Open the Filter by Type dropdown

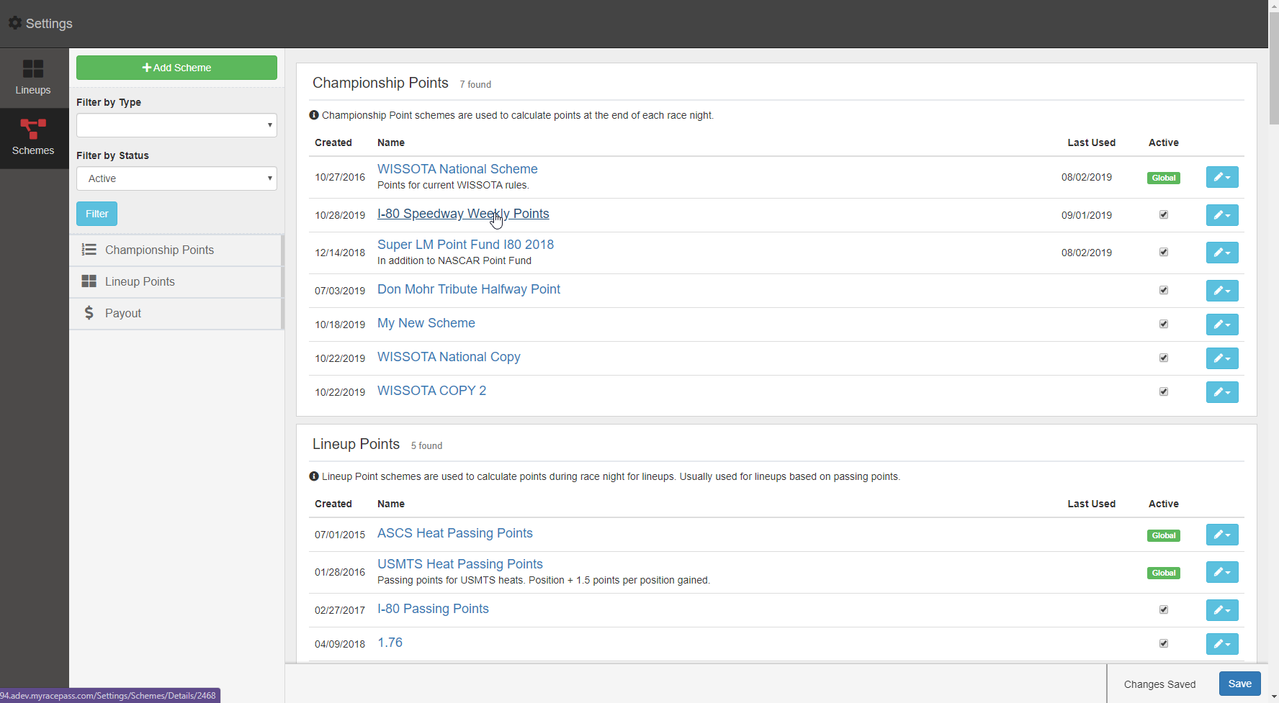pos(176,125)
